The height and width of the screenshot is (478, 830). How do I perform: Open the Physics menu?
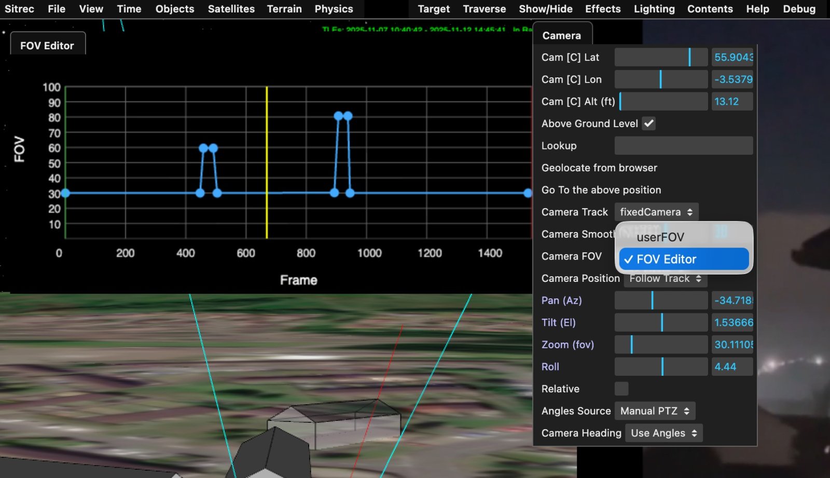(x=334, y=9)
